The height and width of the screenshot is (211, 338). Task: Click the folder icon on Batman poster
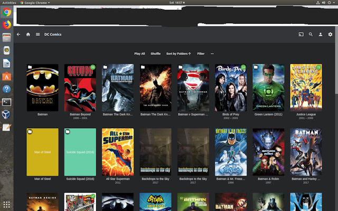(30, 67)
